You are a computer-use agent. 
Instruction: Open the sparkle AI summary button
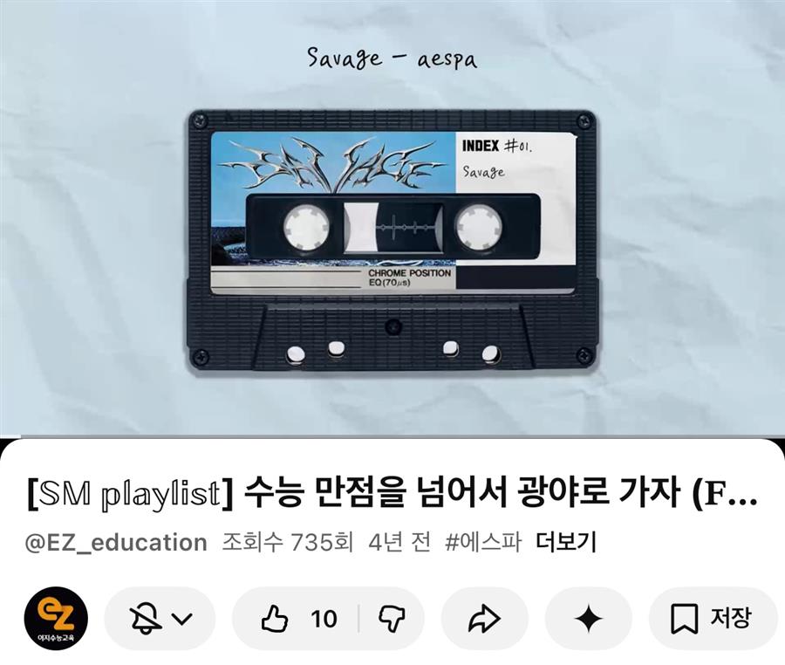[589, 619]
